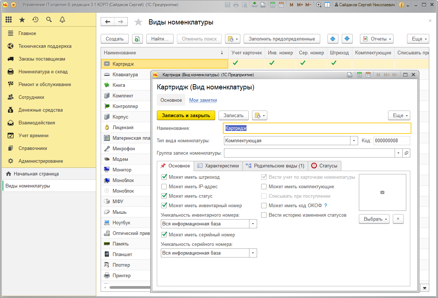
Task: Click the copy-create icon next to Создать
Action: click(137, 39)
